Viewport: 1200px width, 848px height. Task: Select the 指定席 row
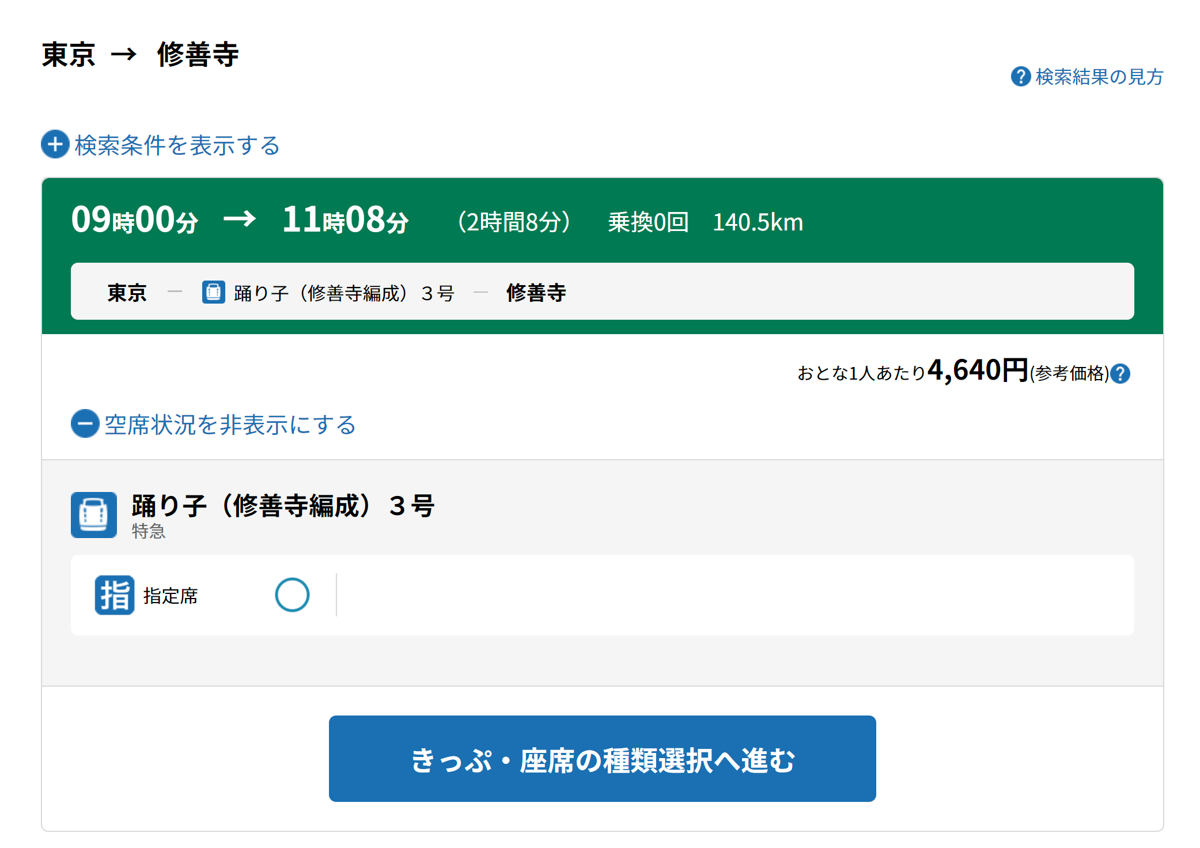170,596
